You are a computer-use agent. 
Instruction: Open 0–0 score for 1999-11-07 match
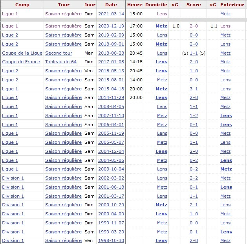click(194, 223)
